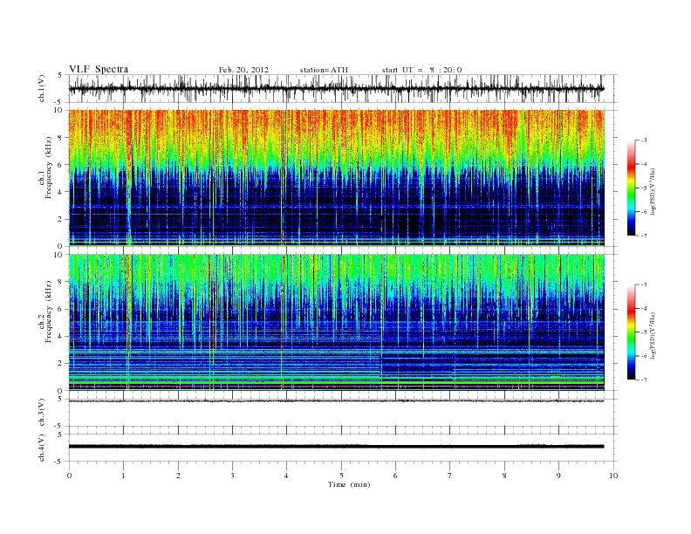Click the time tick label '7'
This screenshot has height=534, width=691.
click(450, 476)
